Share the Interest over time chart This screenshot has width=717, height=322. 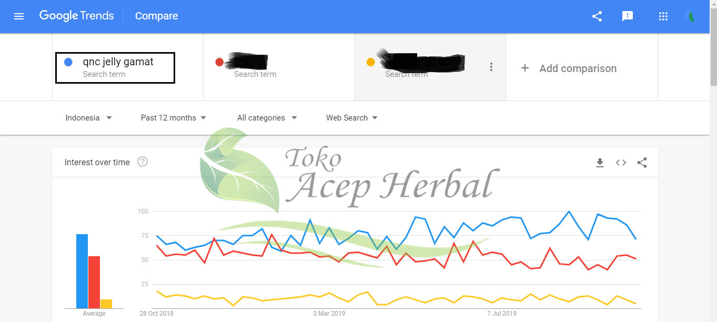point(642,163)
